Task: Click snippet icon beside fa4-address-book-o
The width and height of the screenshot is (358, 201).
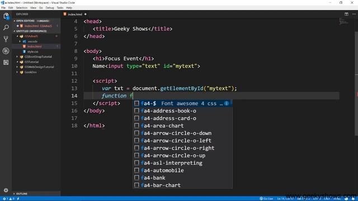Action: point(136,111)
